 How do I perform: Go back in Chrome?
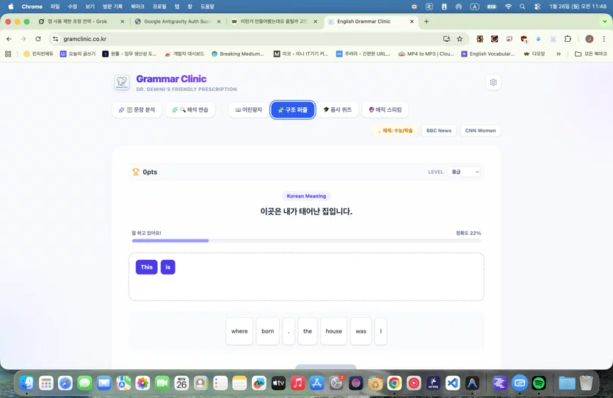coord(9,39)
